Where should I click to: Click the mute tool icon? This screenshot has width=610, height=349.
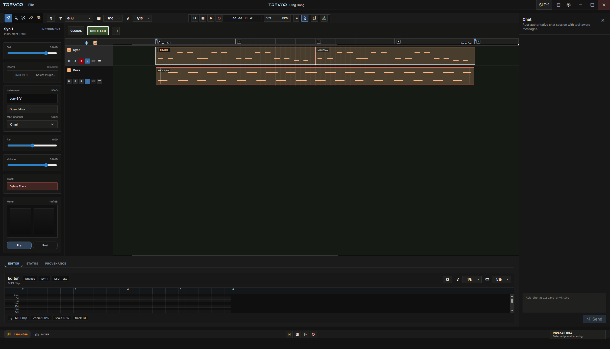pyautogui.click(x=39, y=18)
